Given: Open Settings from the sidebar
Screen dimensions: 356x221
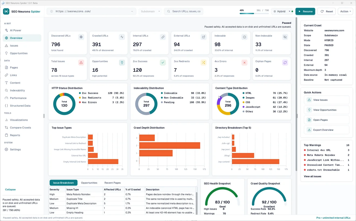Looking at the screenshot, I should pos(22,149).
